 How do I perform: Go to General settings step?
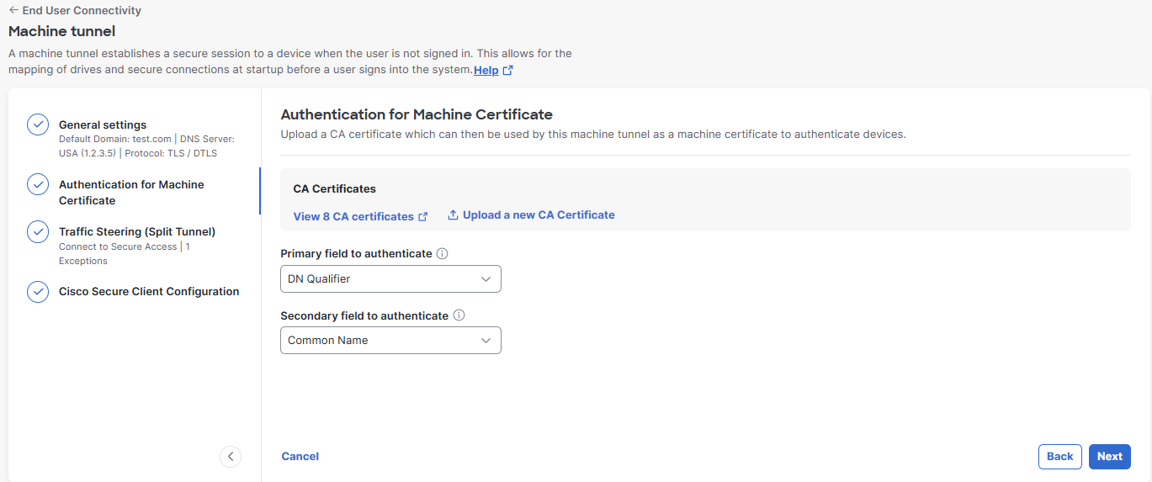click(103, 124)
